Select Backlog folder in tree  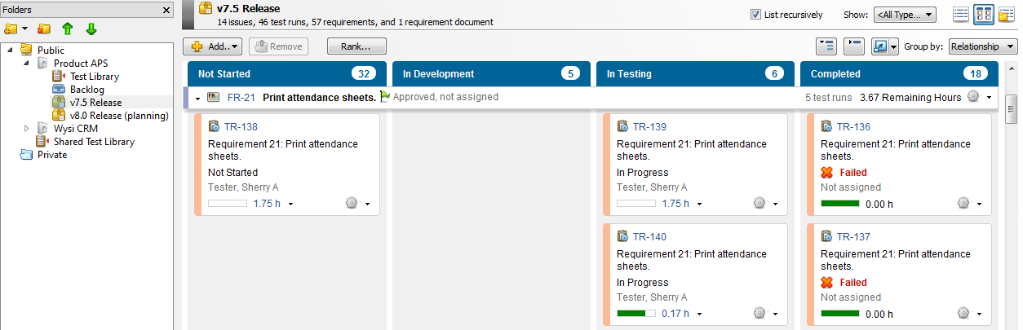pos(86,90)
